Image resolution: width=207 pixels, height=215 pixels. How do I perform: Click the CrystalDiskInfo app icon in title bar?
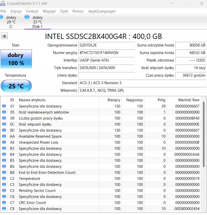tap(3, 3)
